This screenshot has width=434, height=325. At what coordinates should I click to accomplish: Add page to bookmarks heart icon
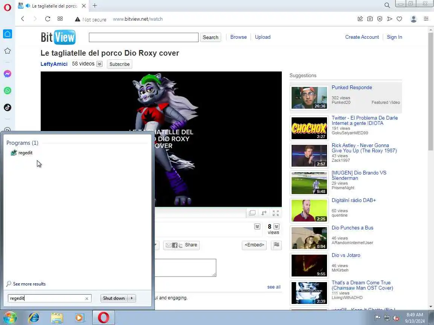[x=399, y=19]
